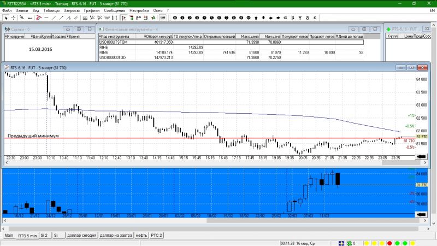Click the blue fullscreen status bar icon

pyautogui.click(x=341, y=243)
